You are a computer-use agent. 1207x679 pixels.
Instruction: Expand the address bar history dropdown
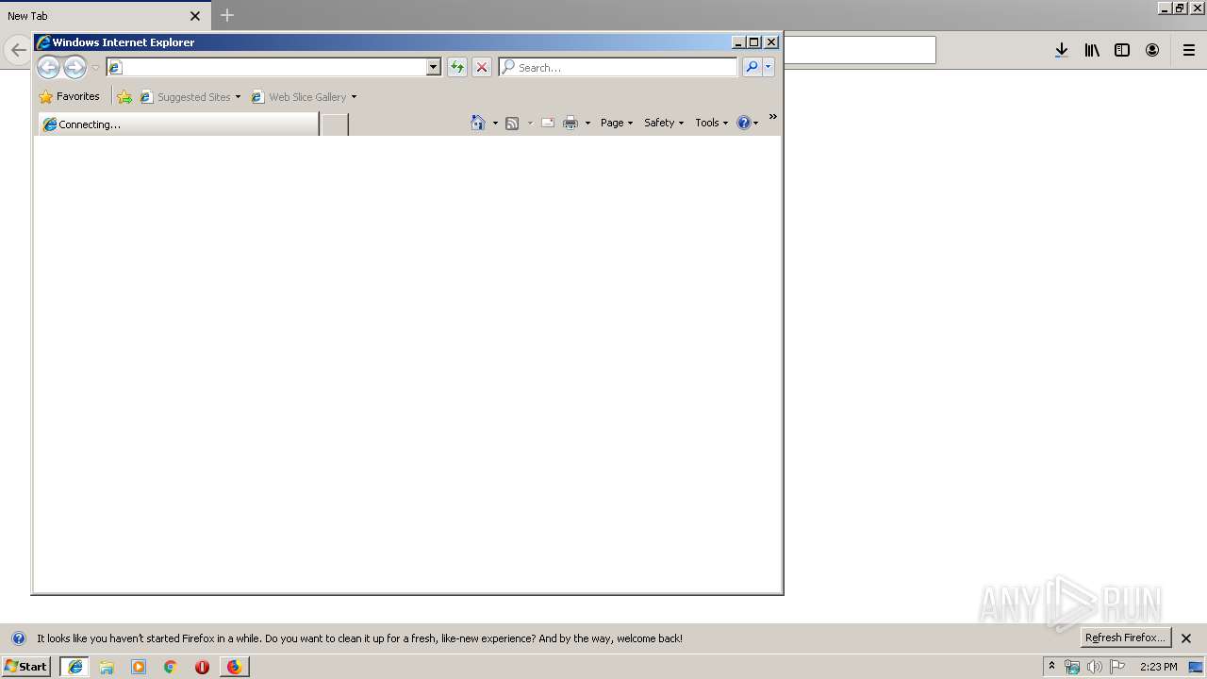434,67
